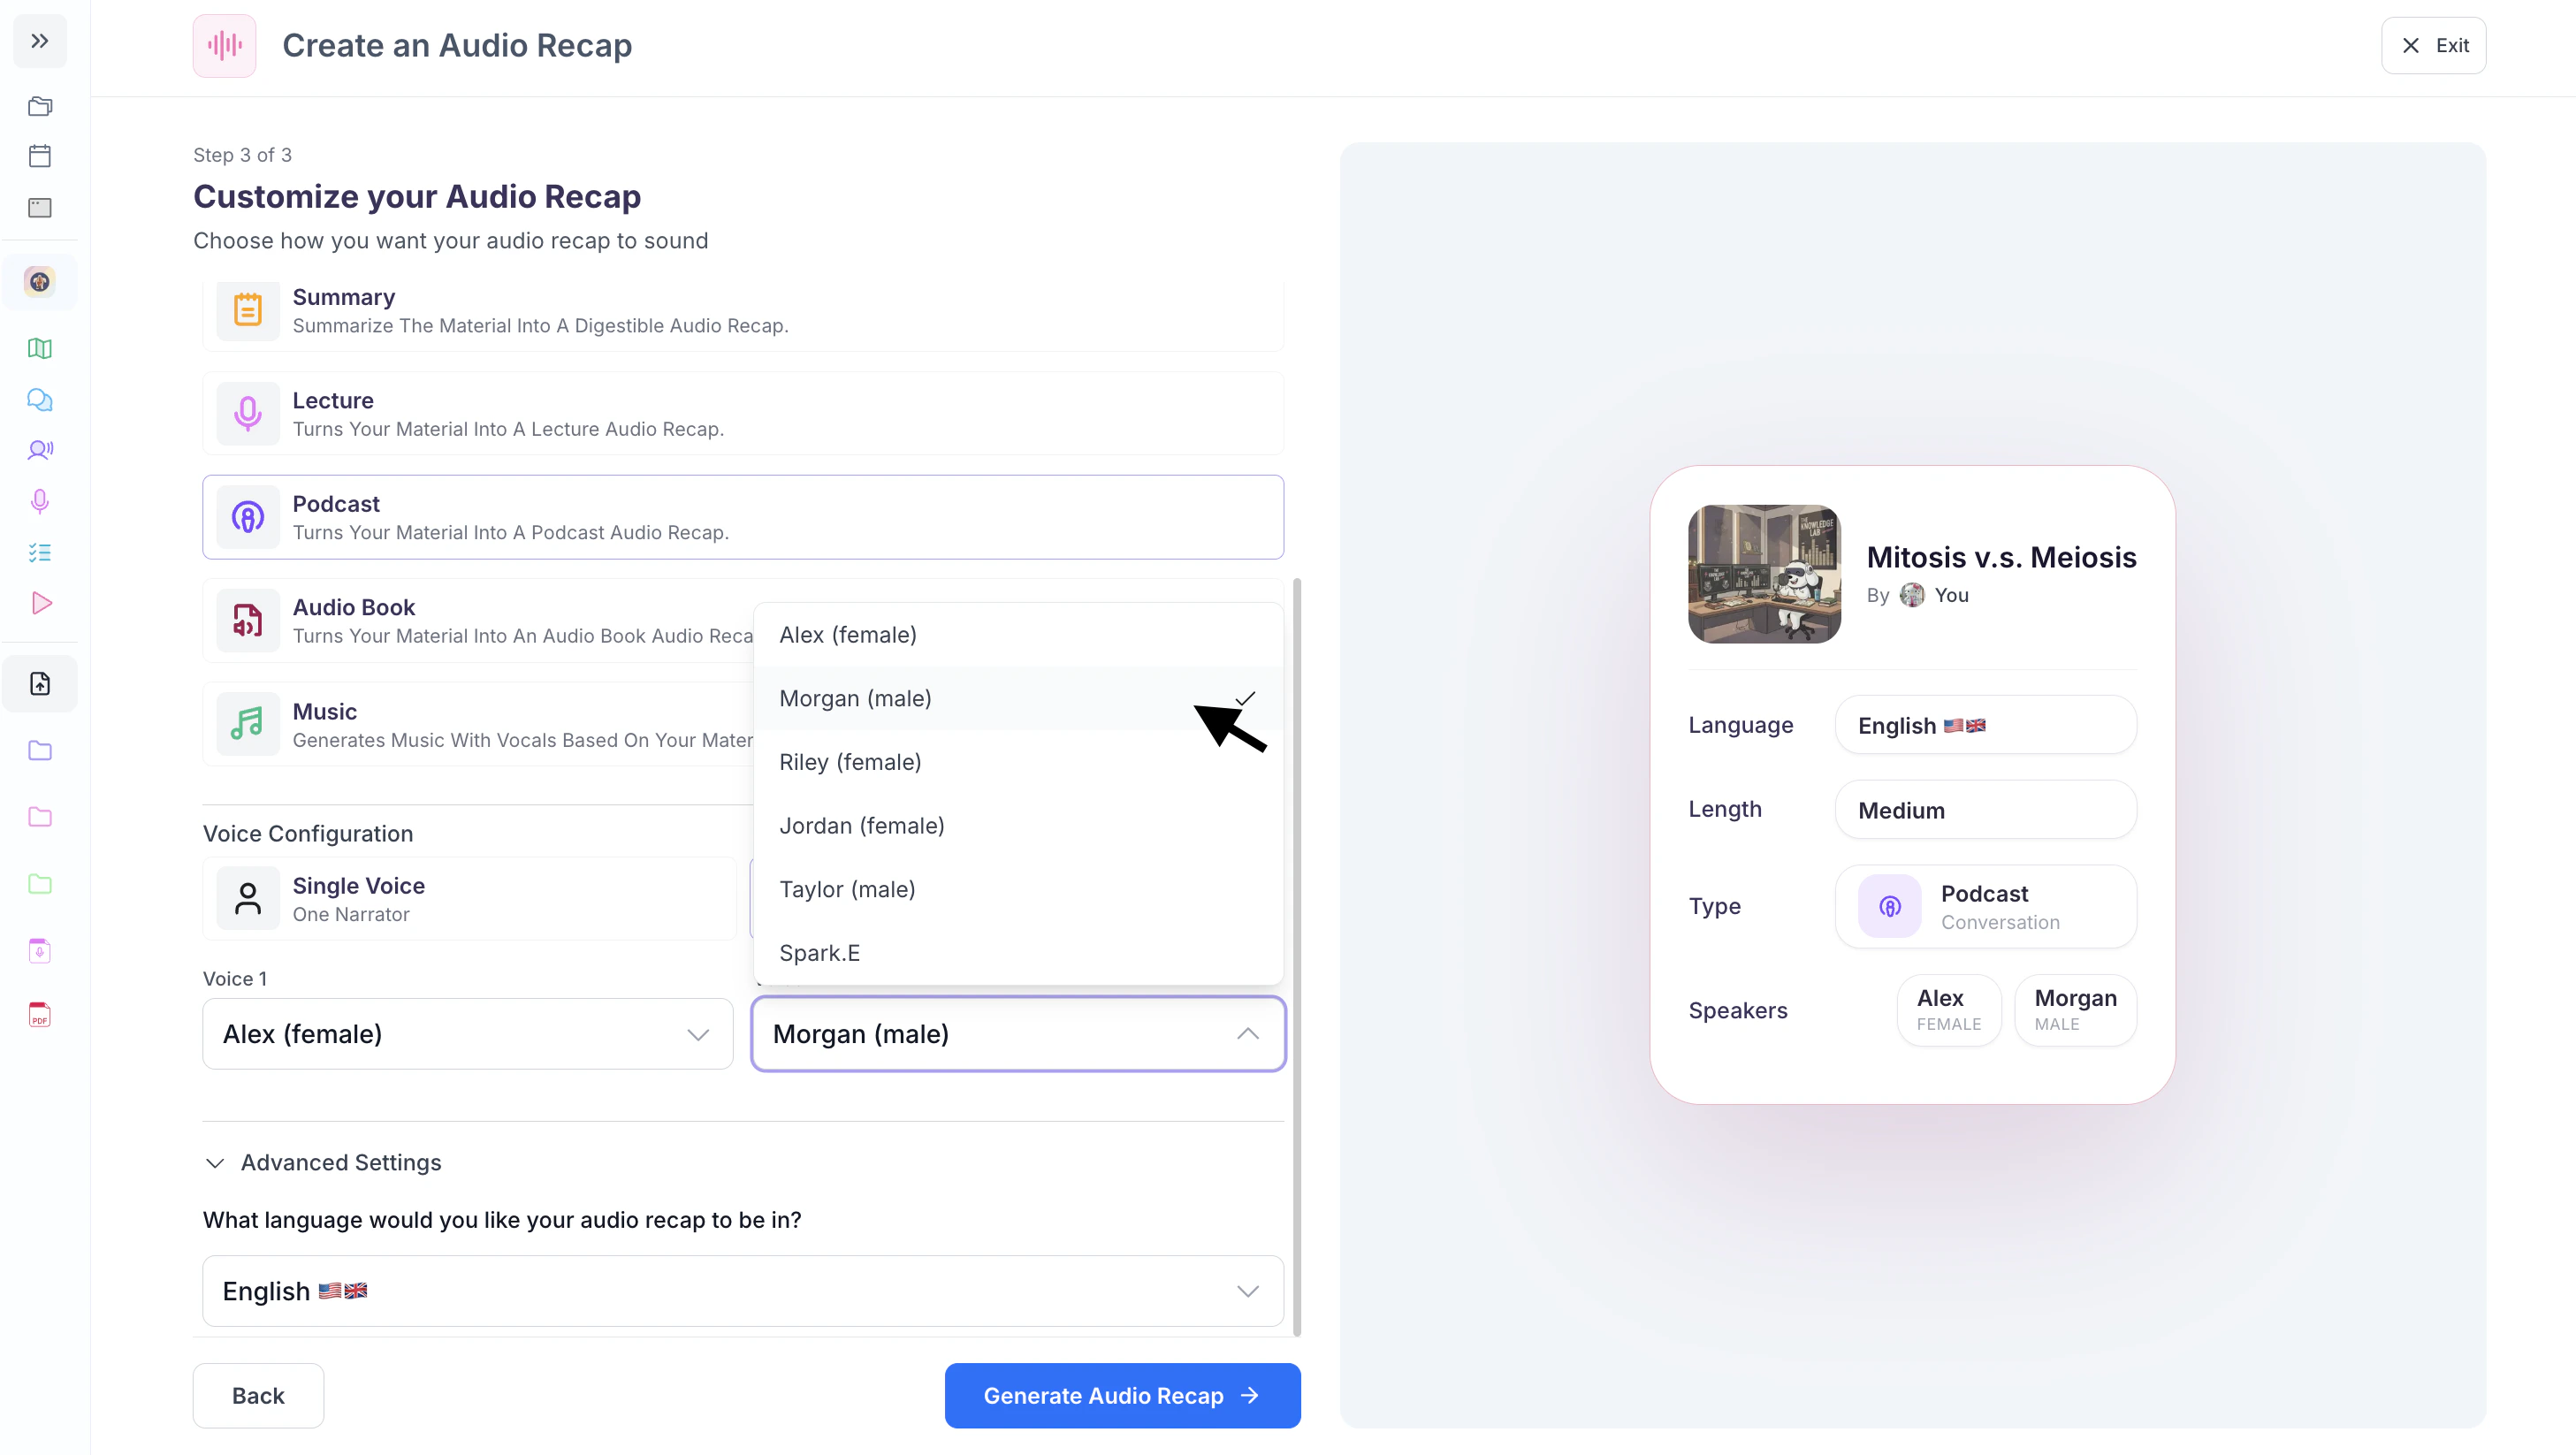Screen dimensions: 2576x1455
Task: Click Generate Audio Recap button
Action: pyautogui.click(x=1122, y=1396)
